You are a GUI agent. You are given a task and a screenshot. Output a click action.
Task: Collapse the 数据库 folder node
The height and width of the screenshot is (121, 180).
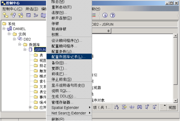(x=19, y=44)
